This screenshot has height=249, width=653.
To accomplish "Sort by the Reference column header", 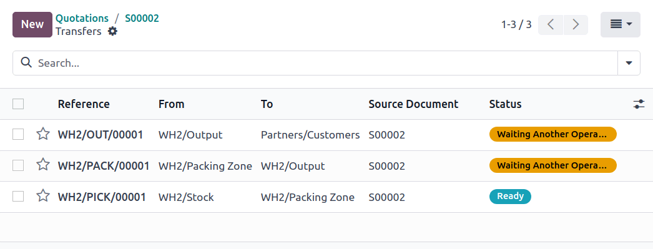I will [x=84, y=104].
